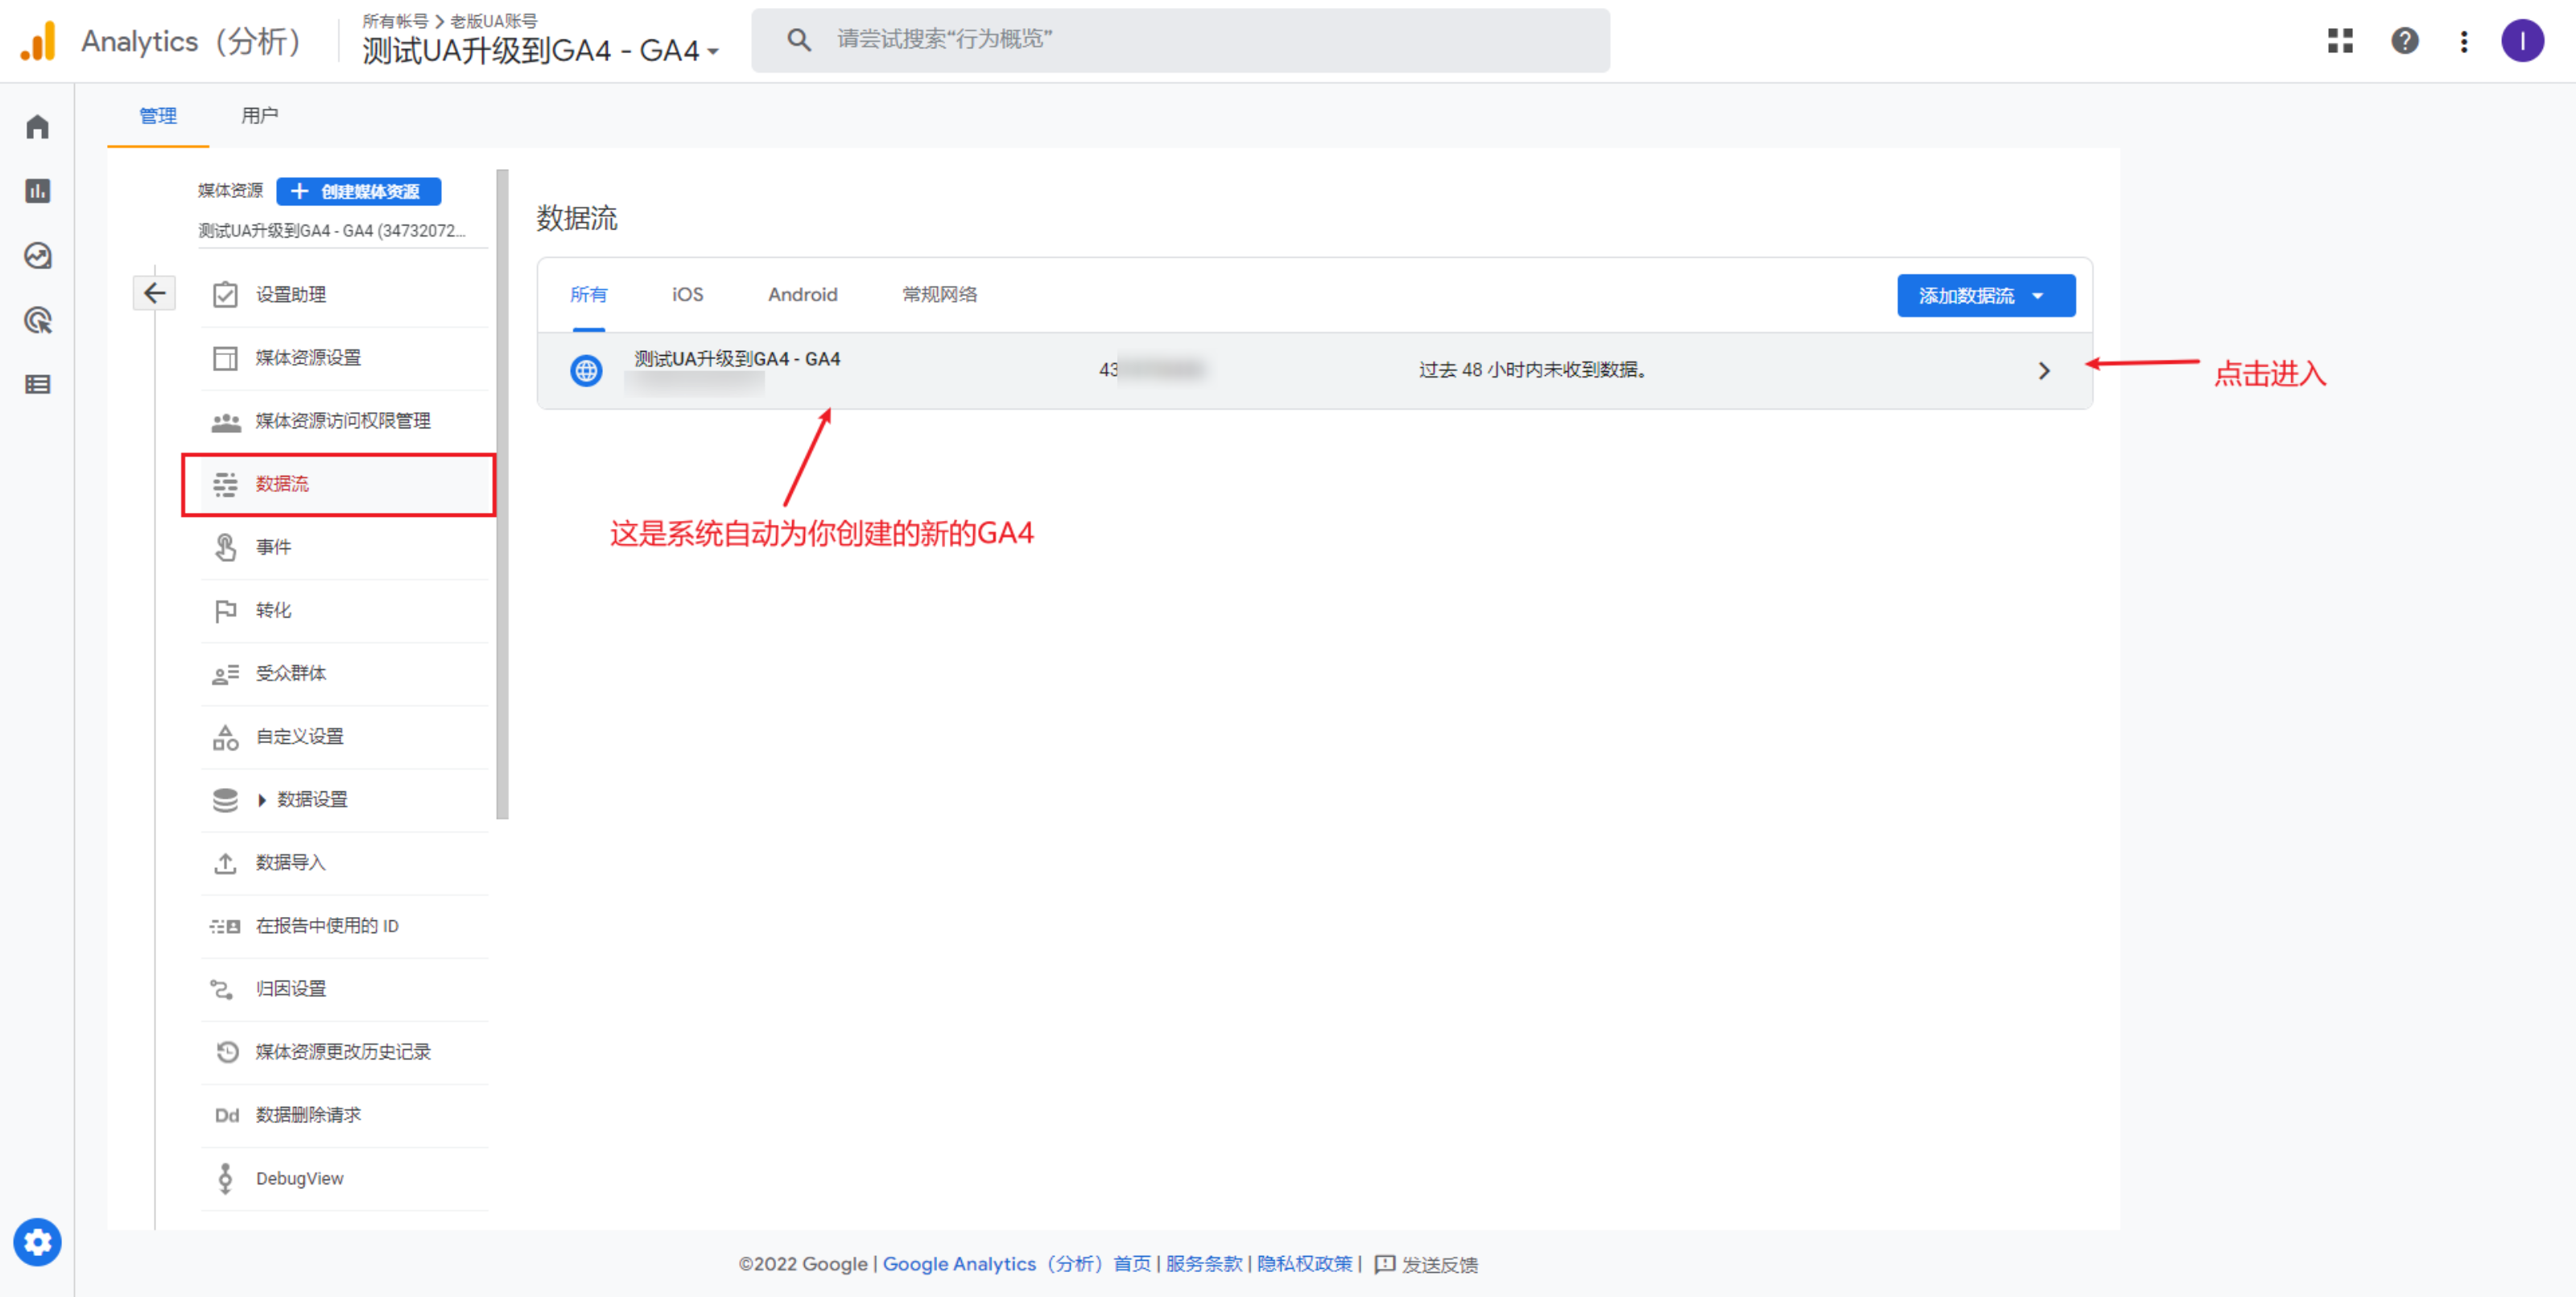2576x1297 pixels.
Task: Open the three-dot more options menu
Action: click(2464, 41)
